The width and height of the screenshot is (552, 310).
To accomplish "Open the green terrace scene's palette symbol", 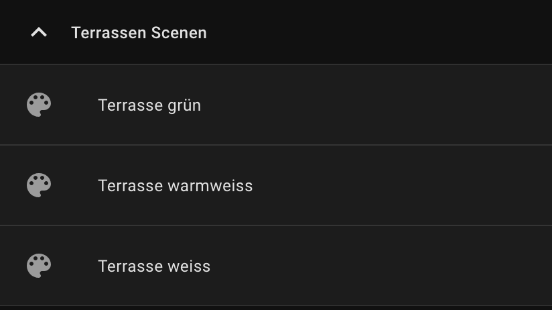I will 39,105.
